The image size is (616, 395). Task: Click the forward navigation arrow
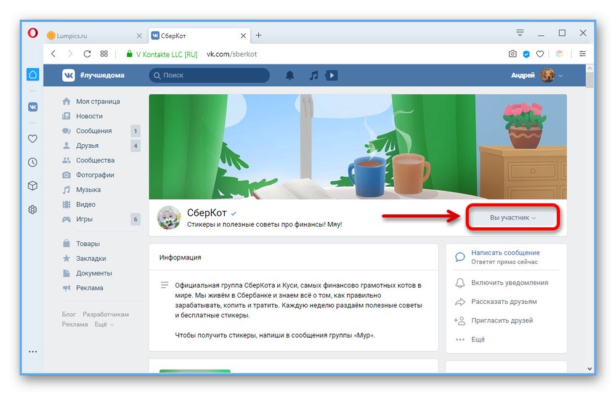[x=70, y=54]
